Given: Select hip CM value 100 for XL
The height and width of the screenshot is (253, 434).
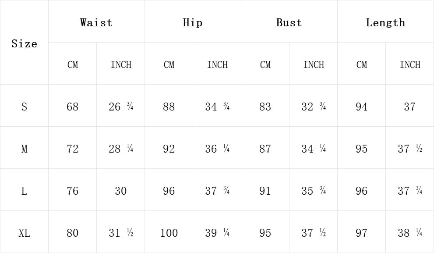Looking at the screenshot, I should [x=169, y=233].
